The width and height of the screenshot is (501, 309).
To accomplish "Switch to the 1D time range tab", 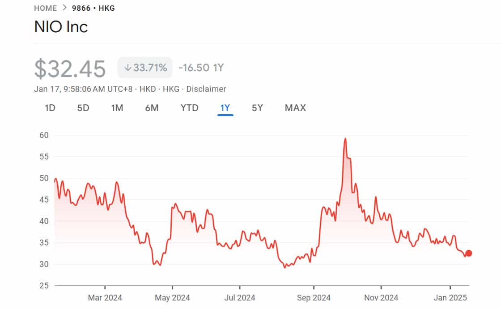I will pos(50,108).
